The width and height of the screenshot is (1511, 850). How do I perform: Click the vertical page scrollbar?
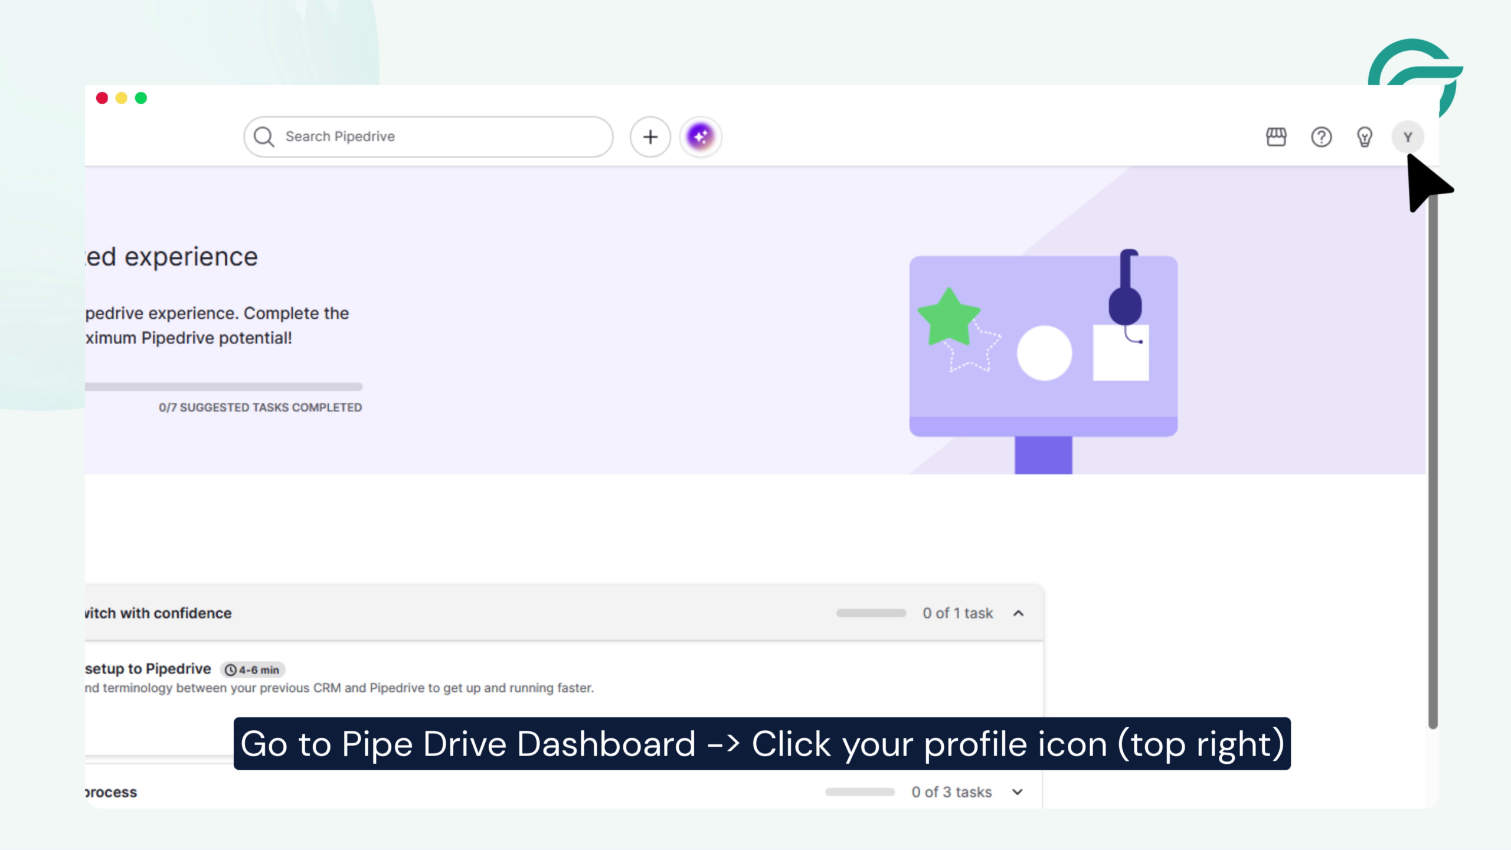(1432, 460)
